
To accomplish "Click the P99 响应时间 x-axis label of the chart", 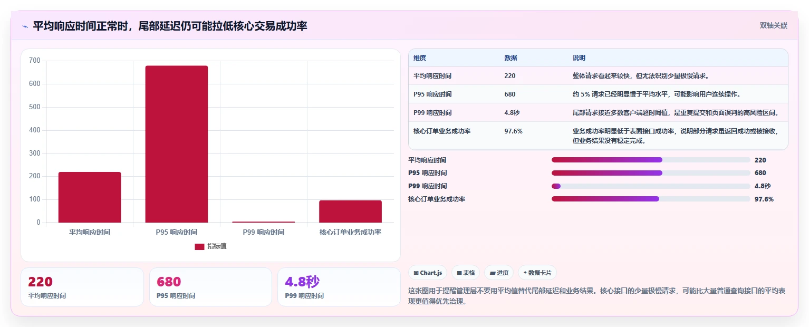I will pos(264,232).
